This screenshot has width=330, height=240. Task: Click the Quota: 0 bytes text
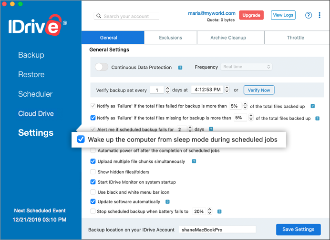221,20
